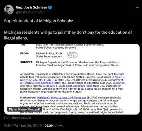Screen dimensions: 142x131
Task: Click the MFR signature stamp in the memo
Action: 72,55
